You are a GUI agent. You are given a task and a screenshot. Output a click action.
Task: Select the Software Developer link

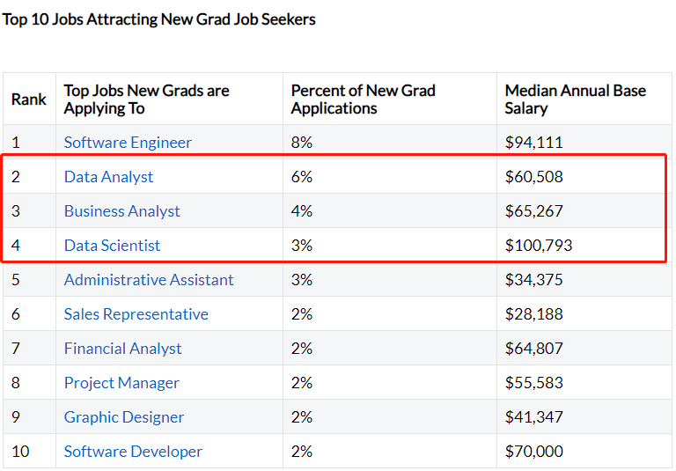pos(133,452)
